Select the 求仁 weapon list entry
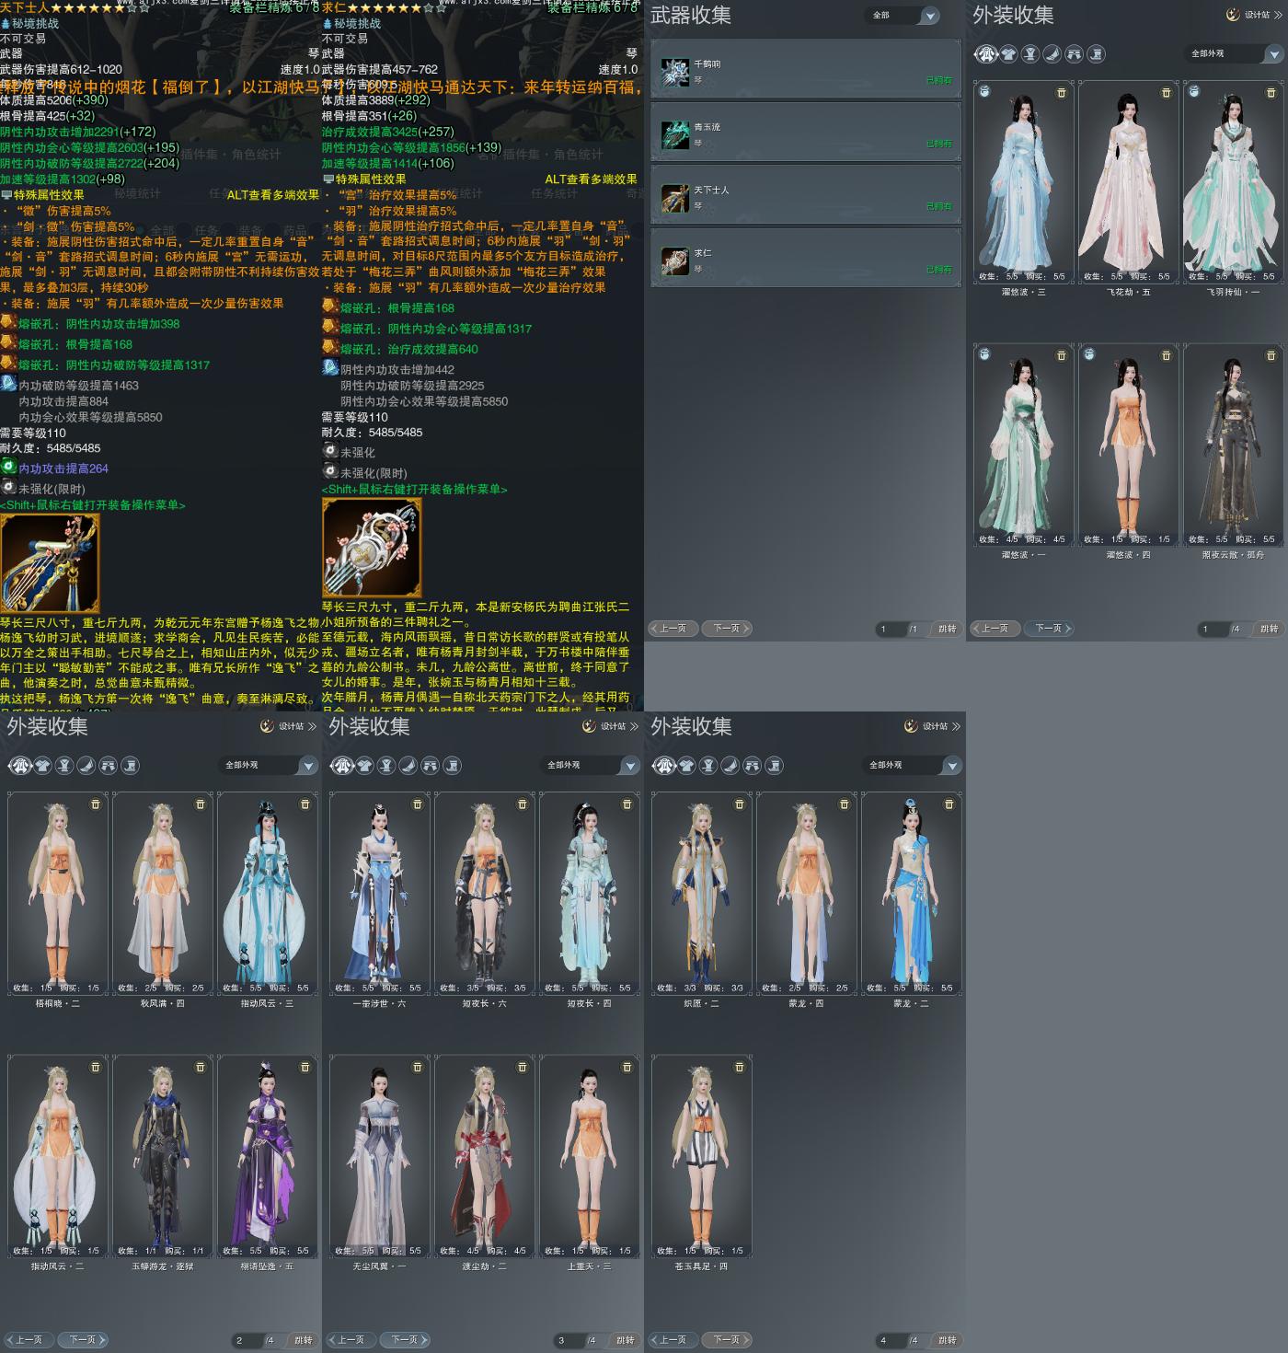Viewport: 1288px width, 1353px height. (x=806, y=259)
